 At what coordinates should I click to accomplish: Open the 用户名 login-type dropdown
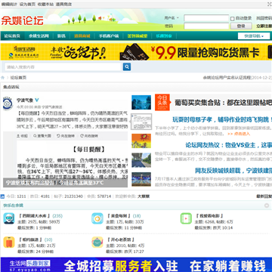(x=172, y=18)
